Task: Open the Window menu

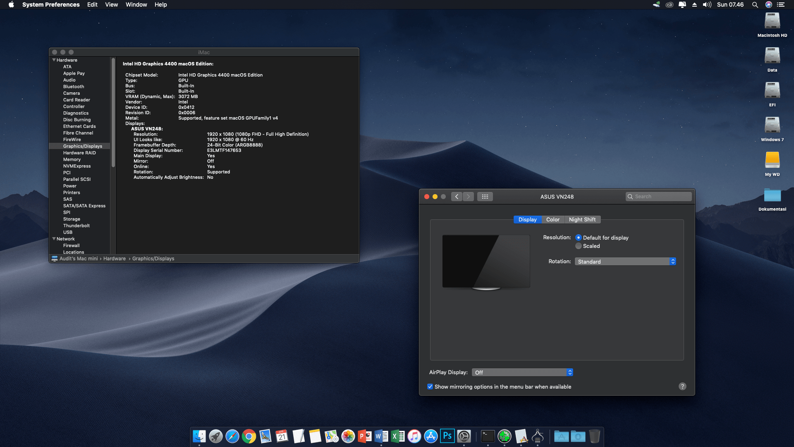Action: tap(136, 5)
